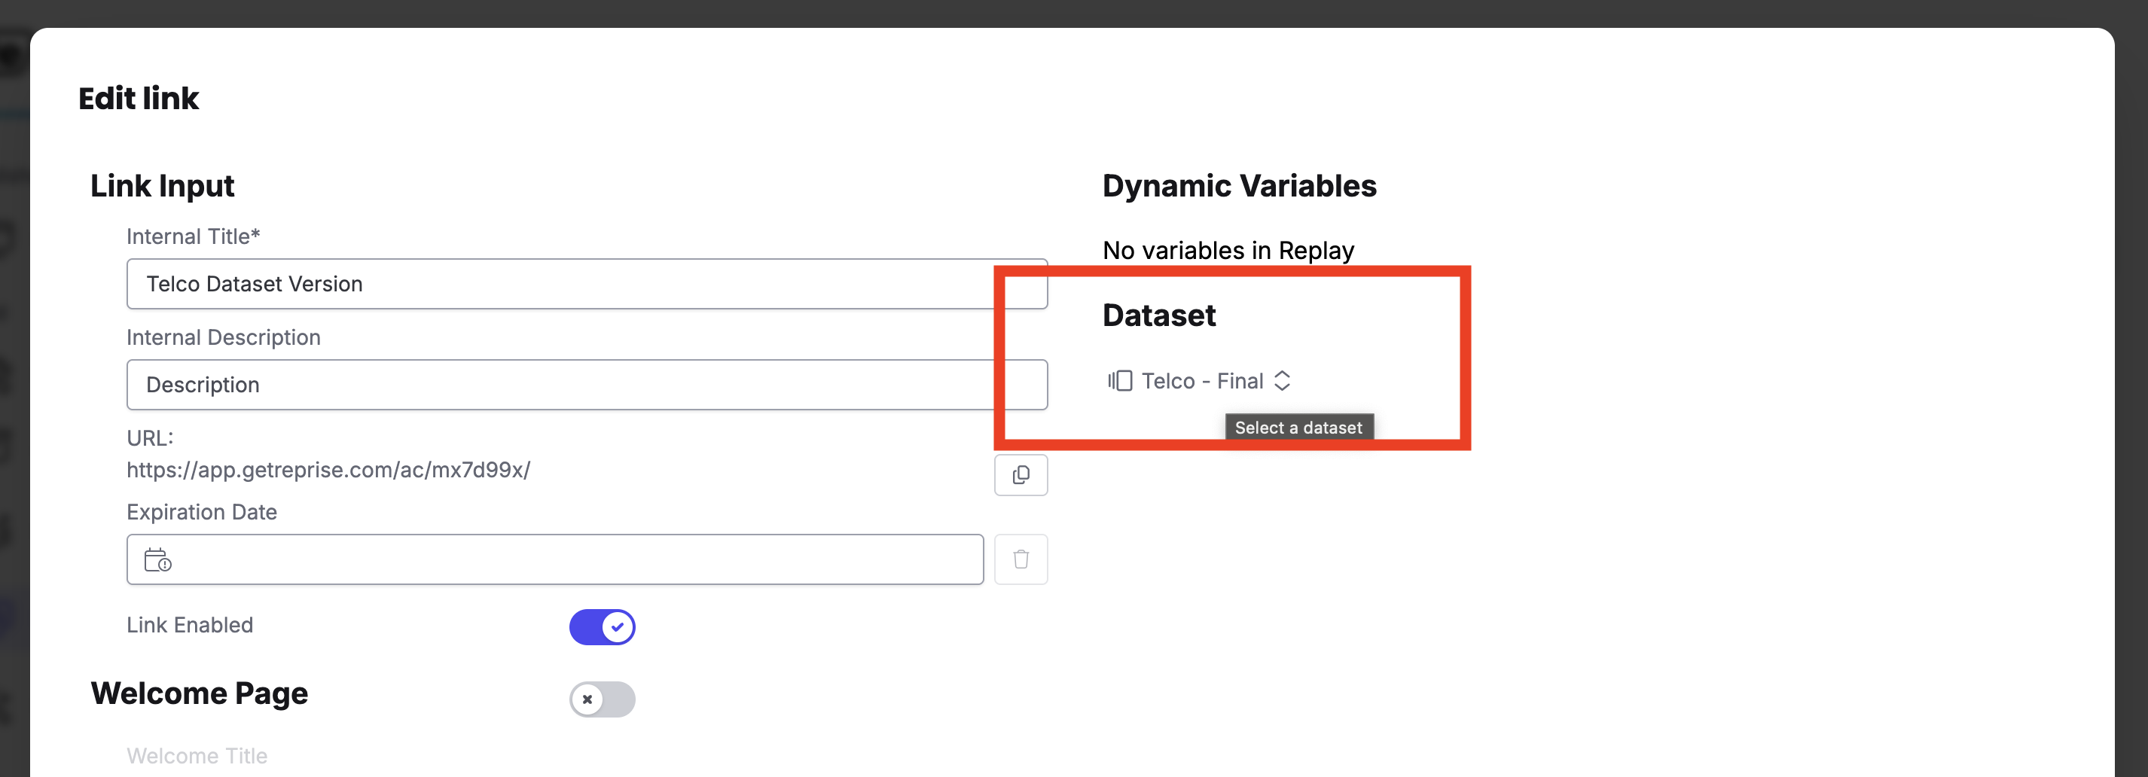Click the up-down chevron next to Telco - Final
This screenshot has height=777, width=2148.
click(1282, 381)
